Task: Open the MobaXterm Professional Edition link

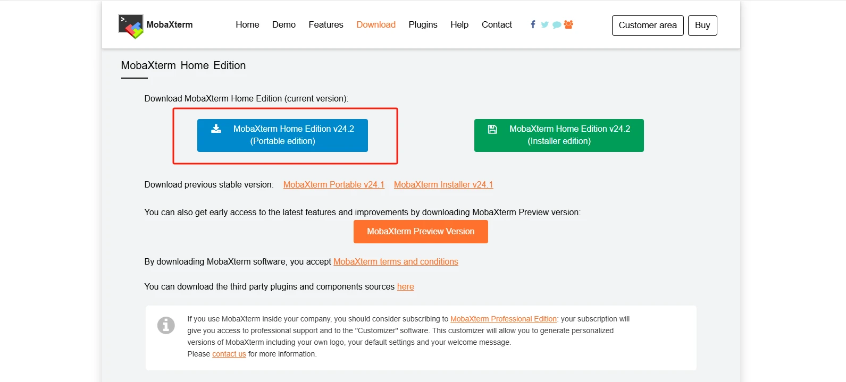Action: pyautogui.click(x=504, y=319)
